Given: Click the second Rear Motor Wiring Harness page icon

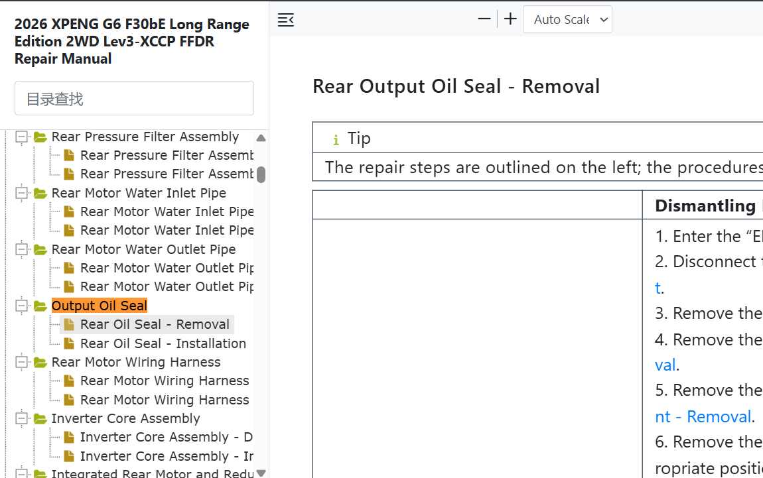Looking at the screenshot, I should coord(69,400).
